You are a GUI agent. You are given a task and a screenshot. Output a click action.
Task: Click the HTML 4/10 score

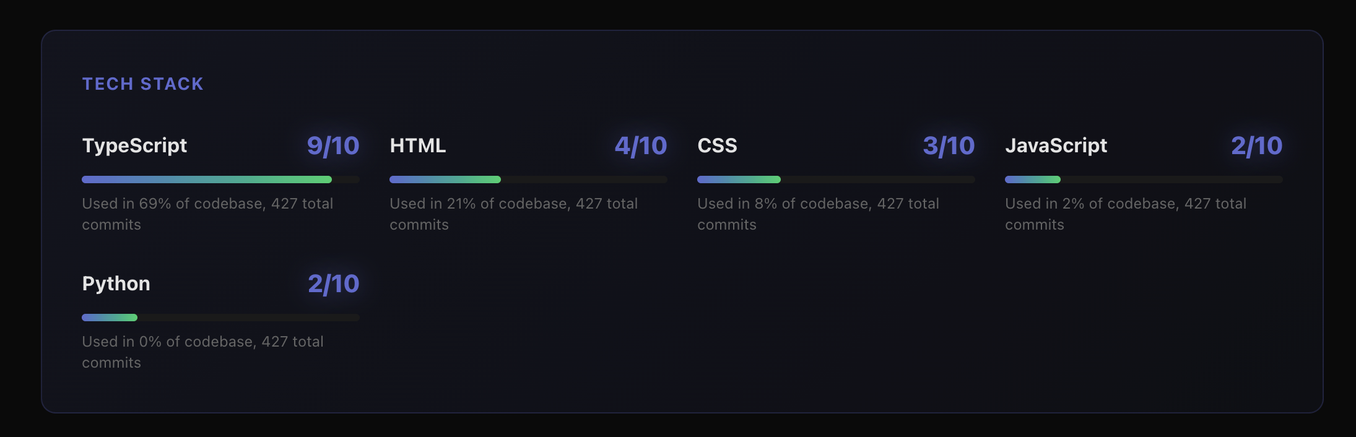(x=640, y=146)
